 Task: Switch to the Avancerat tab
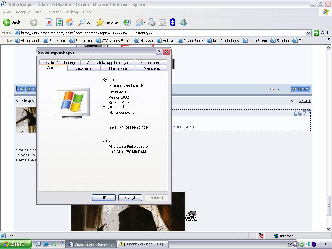click(151, 68)
